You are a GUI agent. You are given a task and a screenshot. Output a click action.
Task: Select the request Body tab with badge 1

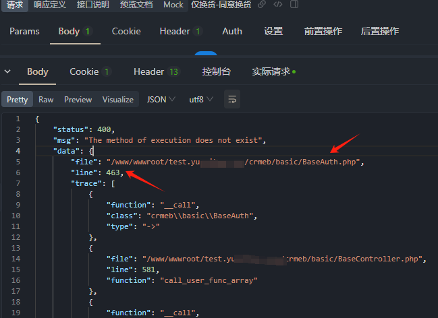point(75,31)
